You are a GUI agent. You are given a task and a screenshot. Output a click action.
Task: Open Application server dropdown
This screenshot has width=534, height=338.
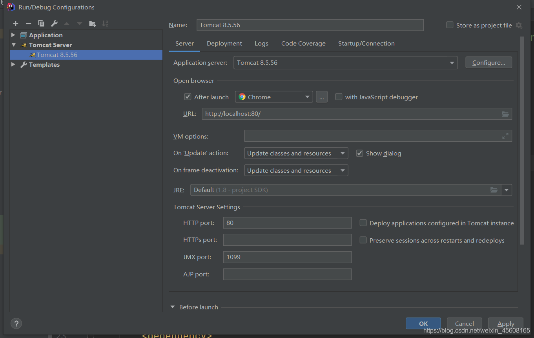pos(345,63)
